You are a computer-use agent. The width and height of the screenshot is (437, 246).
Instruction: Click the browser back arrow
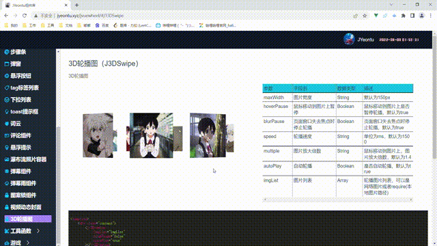[6, 16]
